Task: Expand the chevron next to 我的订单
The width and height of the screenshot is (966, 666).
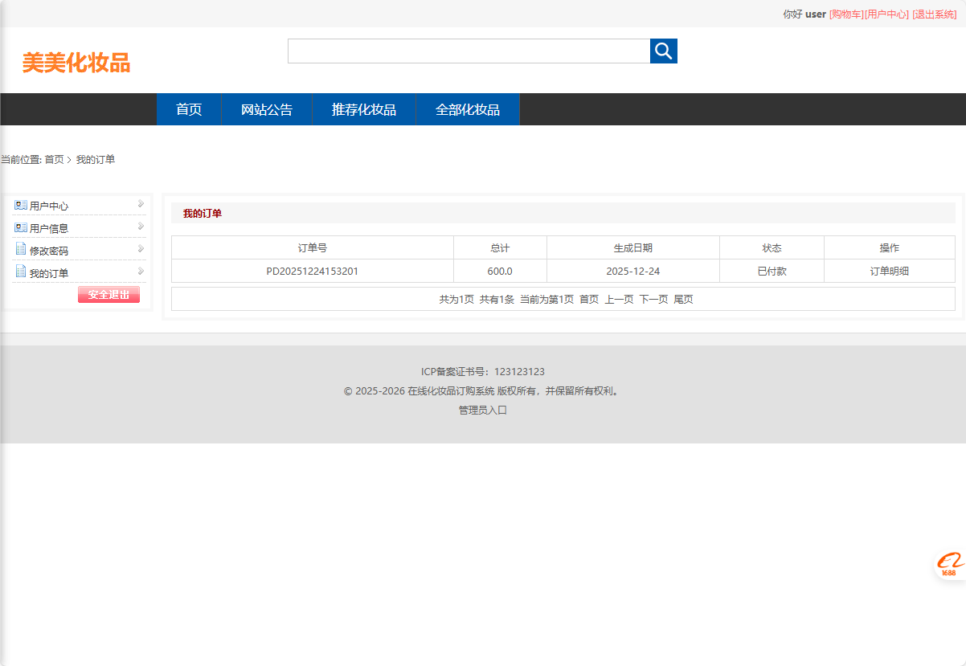Action: click(141, 272)
